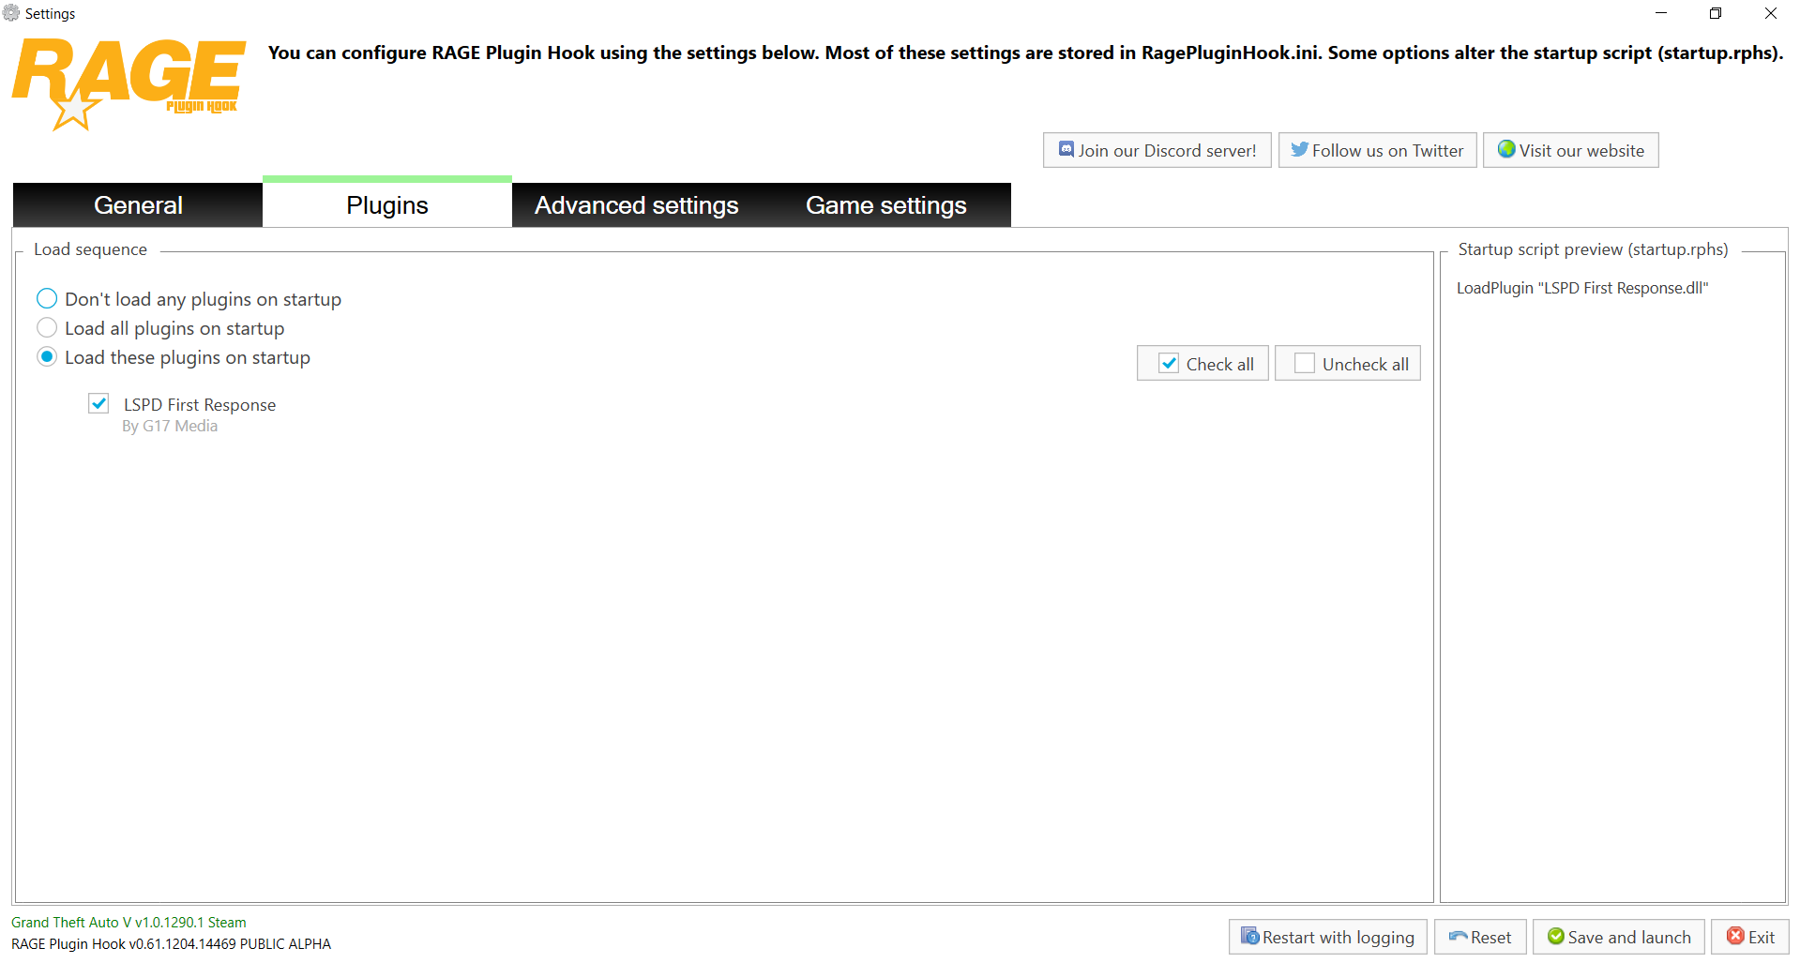Click the Load sequence group label
Screen dimensions: 1800x963
(x=90, y=249)
